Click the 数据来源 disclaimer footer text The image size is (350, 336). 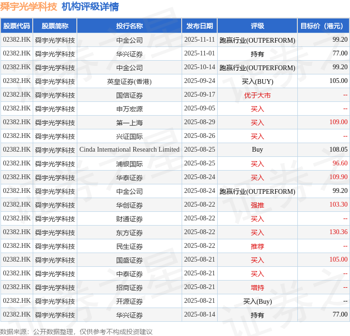point(76,332)
